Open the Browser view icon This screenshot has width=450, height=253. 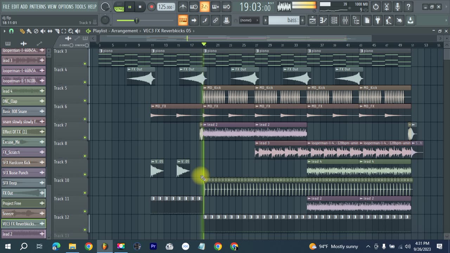point(356,20)
